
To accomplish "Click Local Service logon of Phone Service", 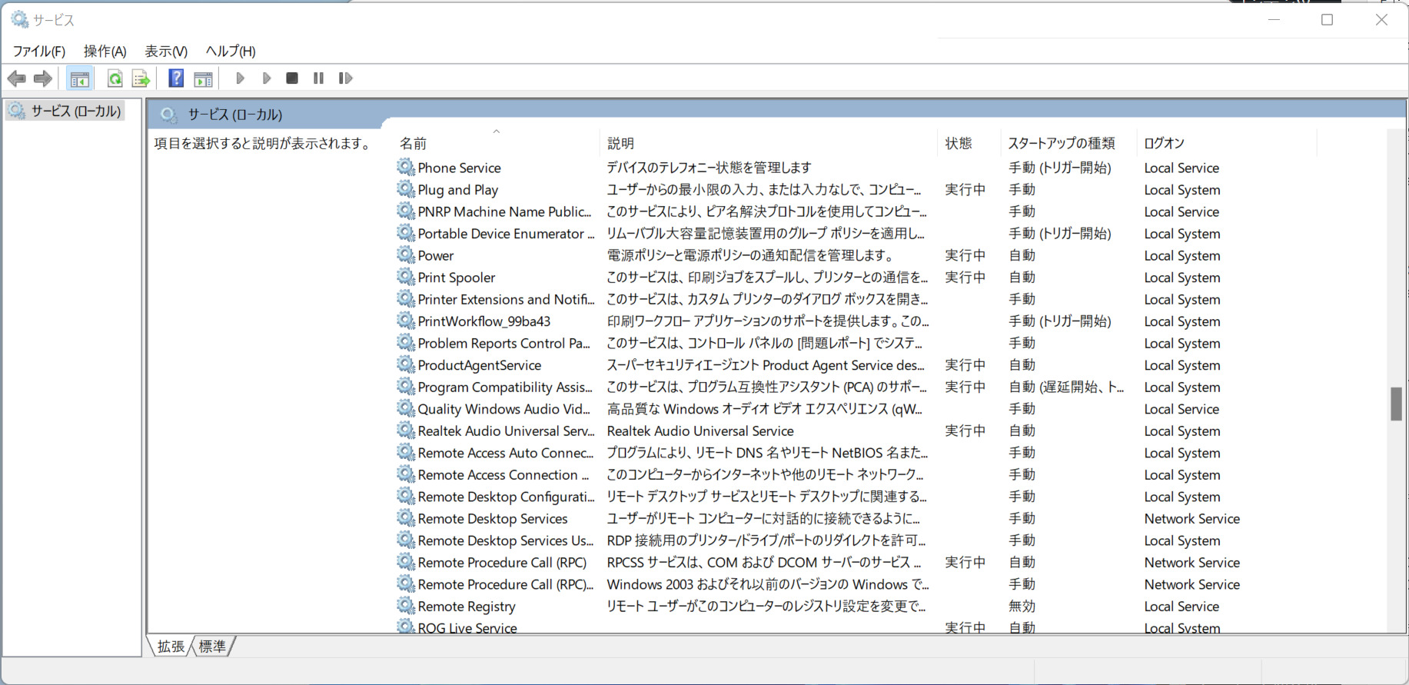I will 1181,168.
